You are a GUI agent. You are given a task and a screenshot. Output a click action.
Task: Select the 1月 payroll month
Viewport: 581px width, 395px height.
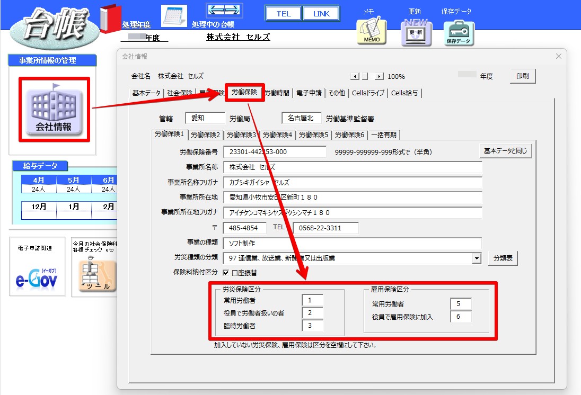pyautogui.click(x=73, y=207)
